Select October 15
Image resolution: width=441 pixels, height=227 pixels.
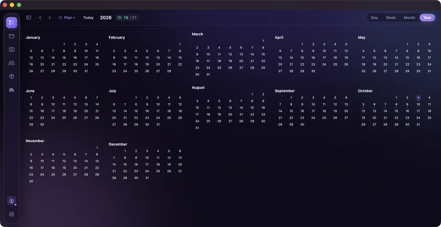point(396,111)
